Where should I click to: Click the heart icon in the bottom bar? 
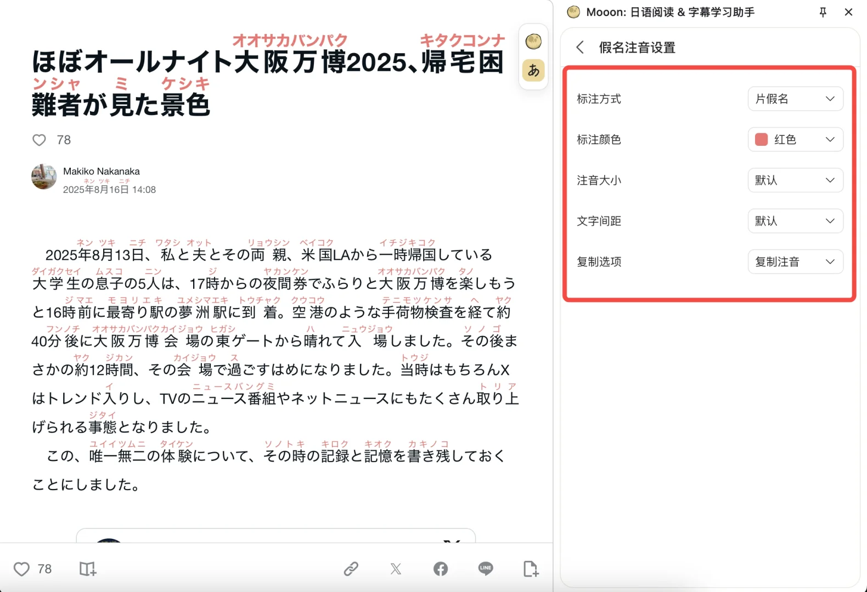point(21,569)
